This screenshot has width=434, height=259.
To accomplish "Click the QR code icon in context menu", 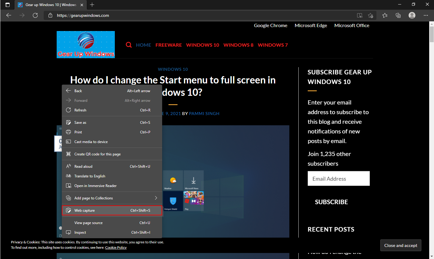I will 68,154.
